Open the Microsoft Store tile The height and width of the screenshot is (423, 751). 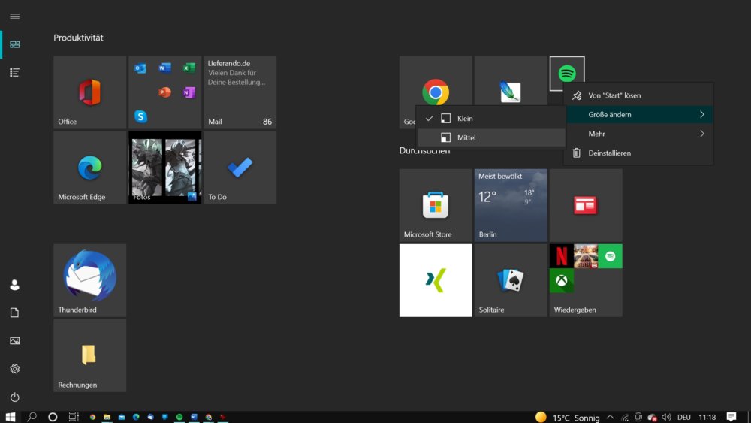coord(436,205)
